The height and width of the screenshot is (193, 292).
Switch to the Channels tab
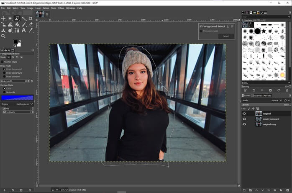257,95
